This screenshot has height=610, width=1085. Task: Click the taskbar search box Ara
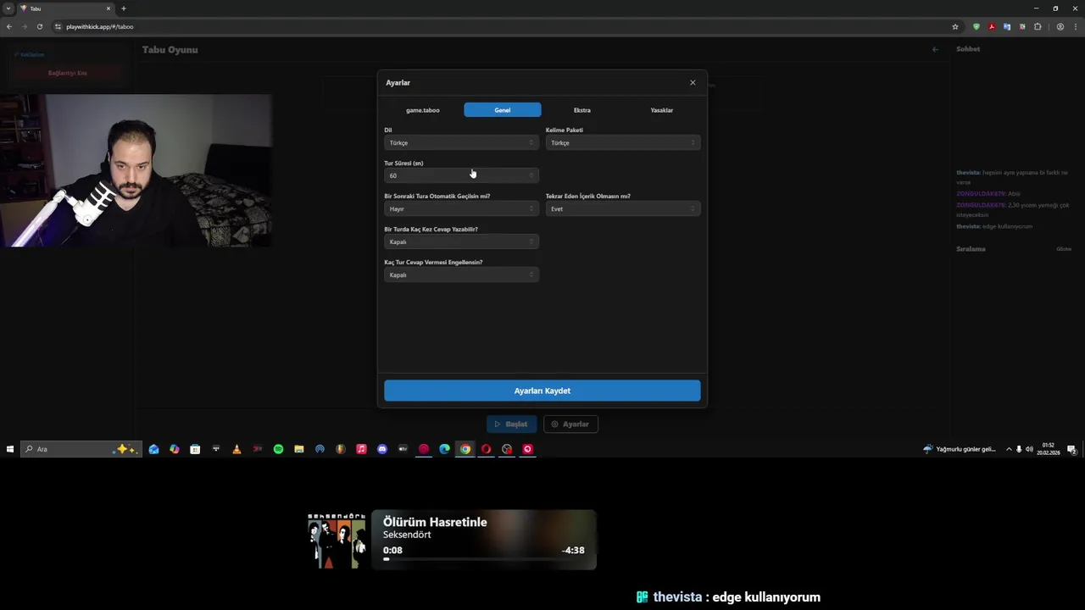click(x=81, y=449)
